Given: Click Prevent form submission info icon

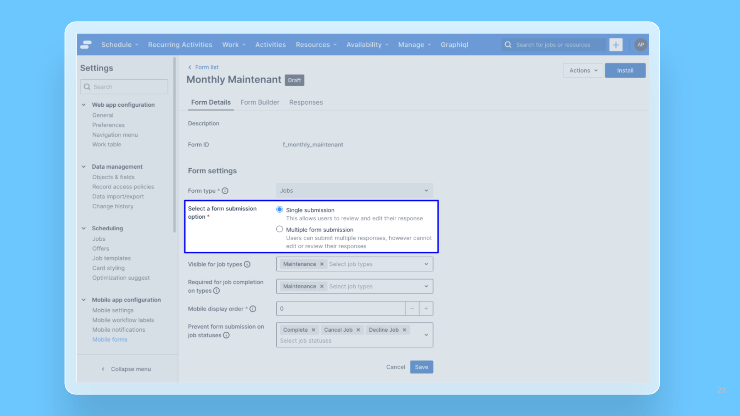Looking at the screenshot, I should pos(226,335).
